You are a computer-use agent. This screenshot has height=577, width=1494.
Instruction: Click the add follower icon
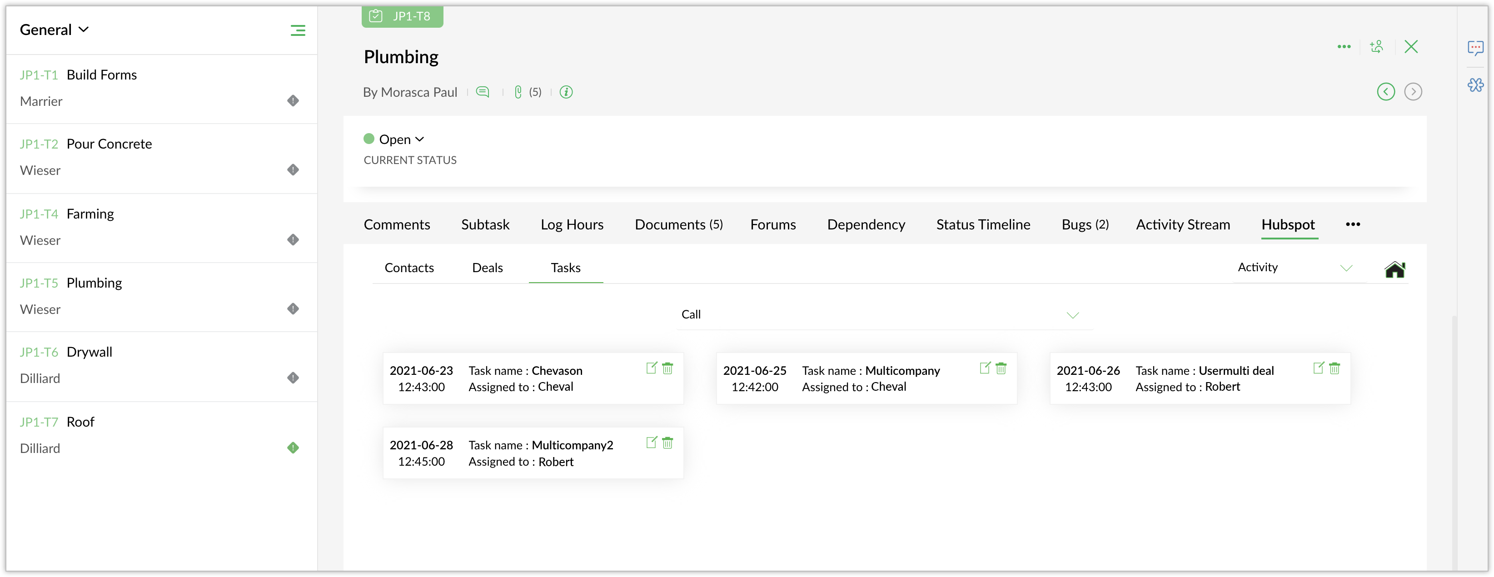pos(1377,46)
